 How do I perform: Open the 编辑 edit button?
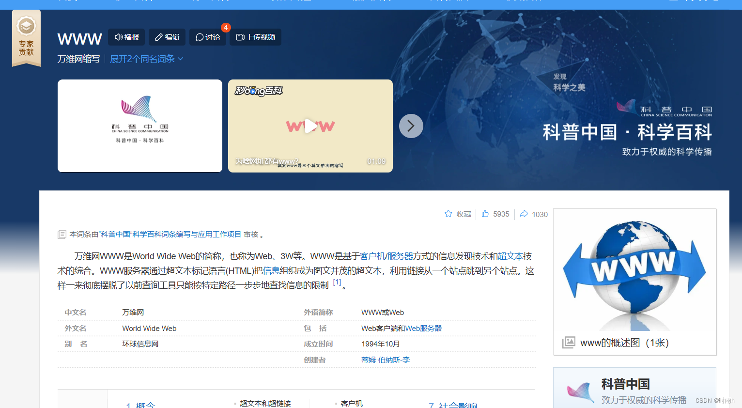(167, 37)
